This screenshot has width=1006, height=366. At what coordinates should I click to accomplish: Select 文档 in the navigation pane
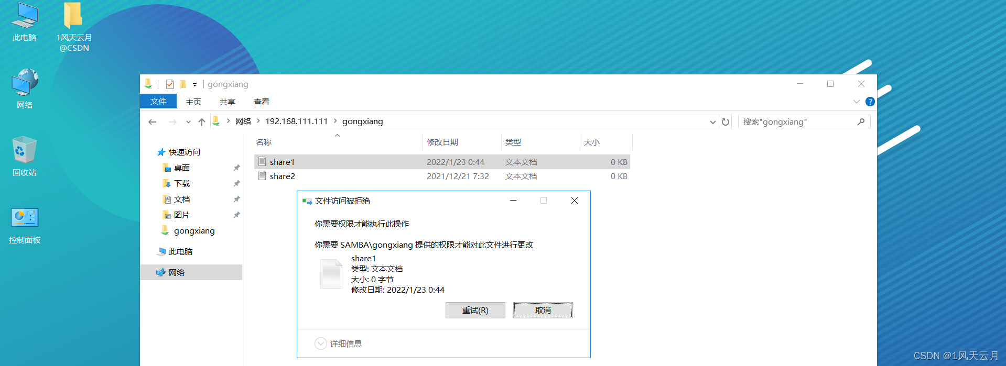click(x=177, y=199)
